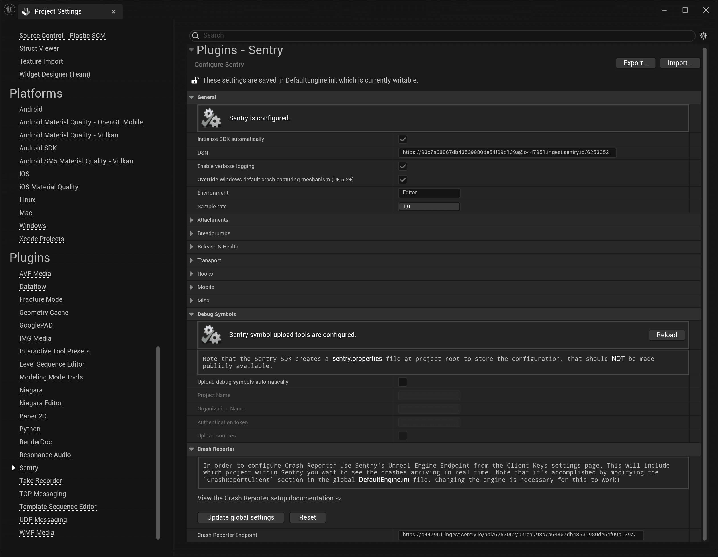Toggle Upload debug symbols automatically checkbox
Screen dimensions: 718x557
pyautogui.click(x=402, y=382)
